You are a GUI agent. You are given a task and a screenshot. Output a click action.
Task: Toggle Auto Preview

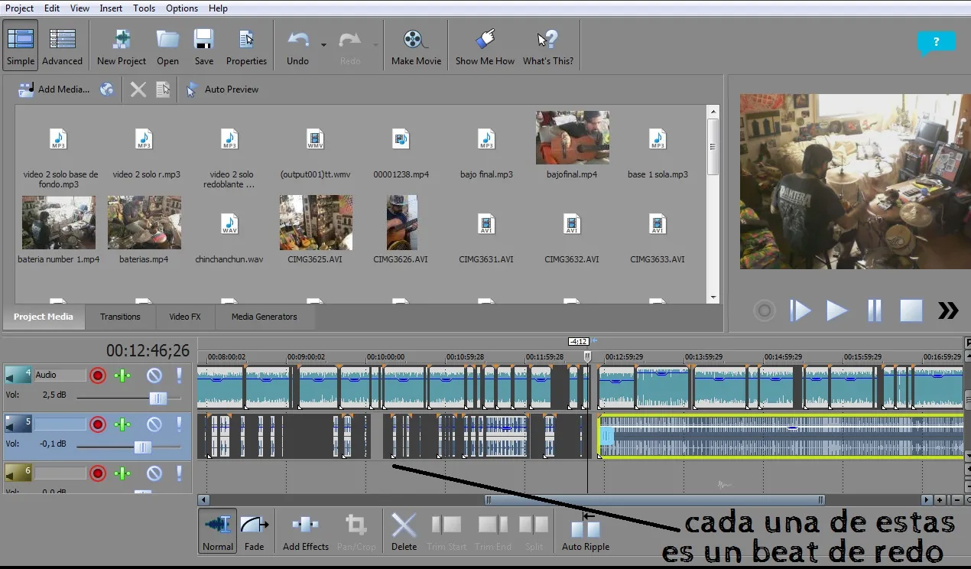pos(222,89)
